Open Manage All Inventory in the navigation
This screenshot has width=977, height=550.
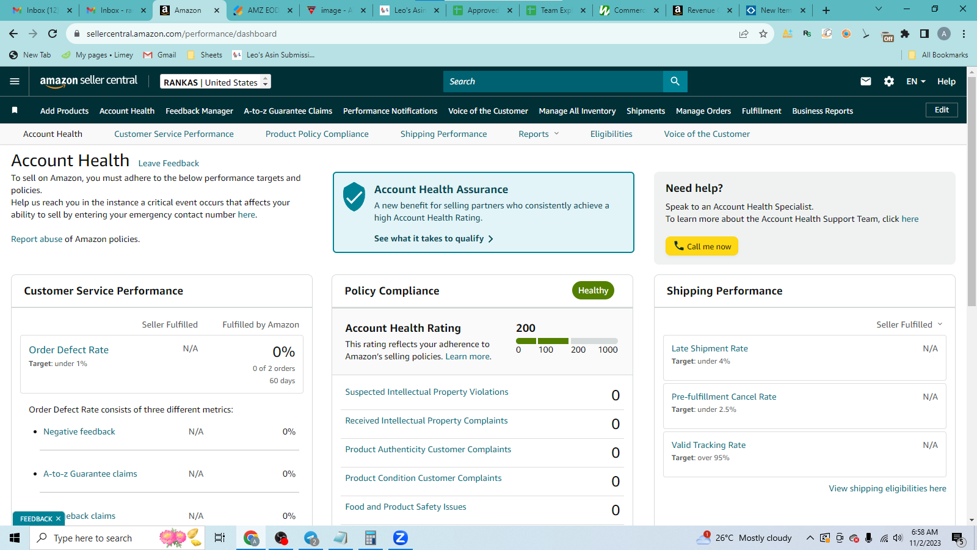pos(577,111)
